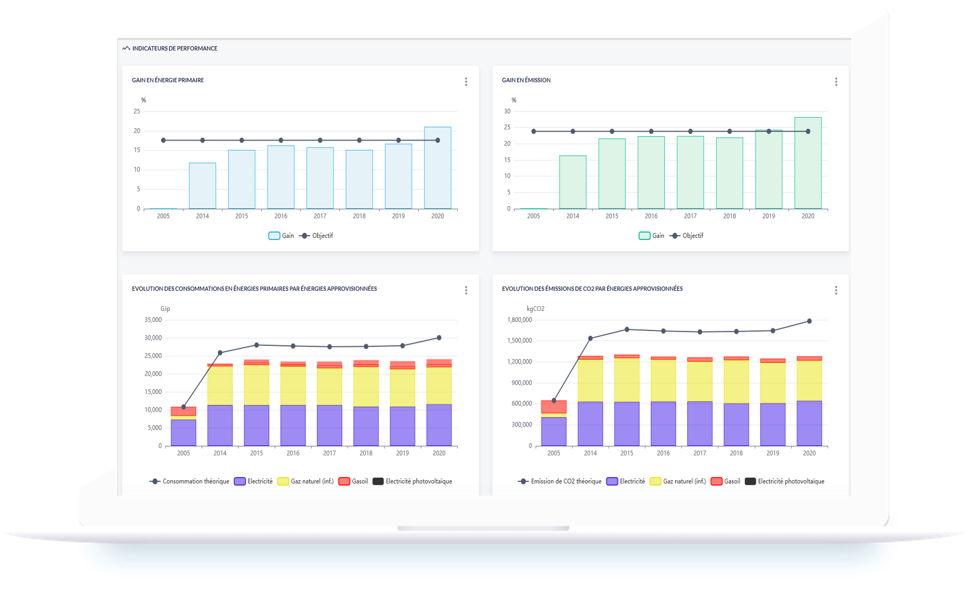
Task: Click the kgCO2 axis unit label
Action: coord(535,309)
